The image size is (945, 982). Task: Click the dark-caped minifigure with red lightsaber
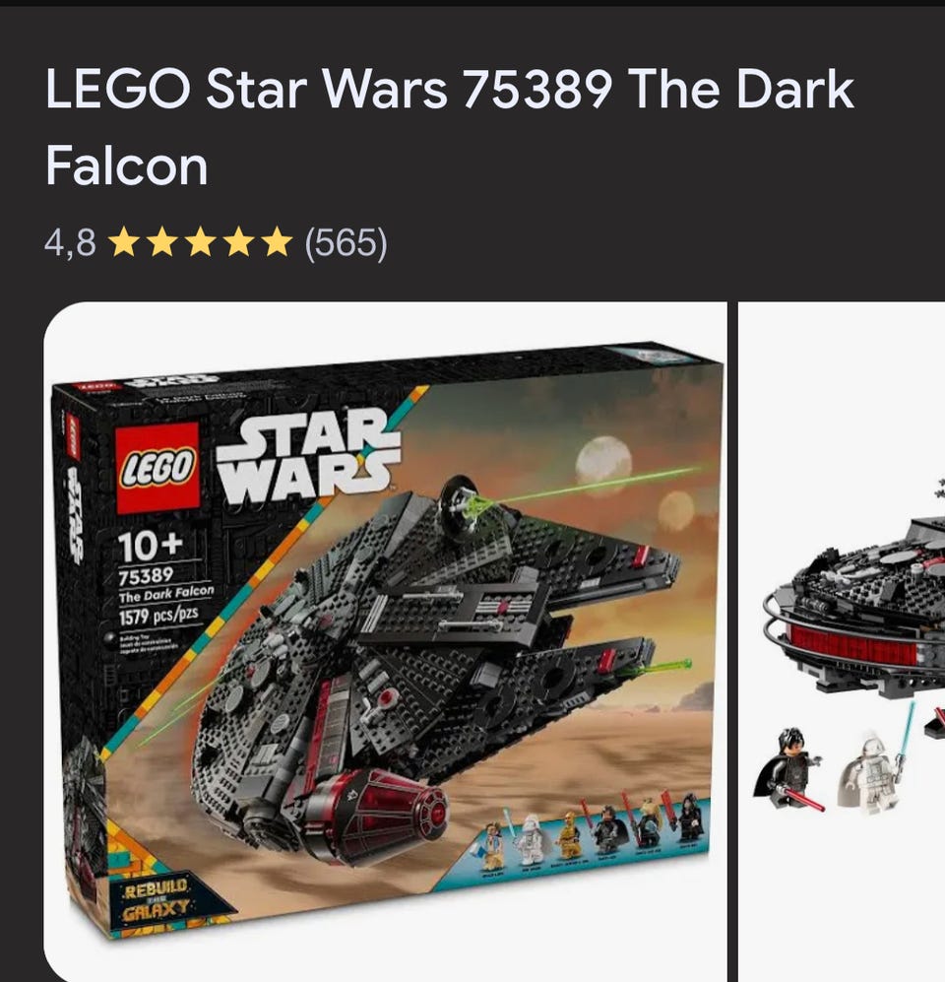coord(791,769)
